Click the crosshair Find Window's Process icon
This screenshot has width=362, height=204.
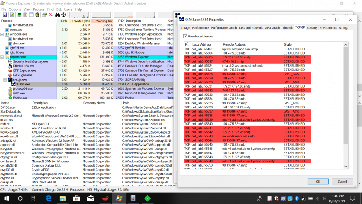coord(63,15)
